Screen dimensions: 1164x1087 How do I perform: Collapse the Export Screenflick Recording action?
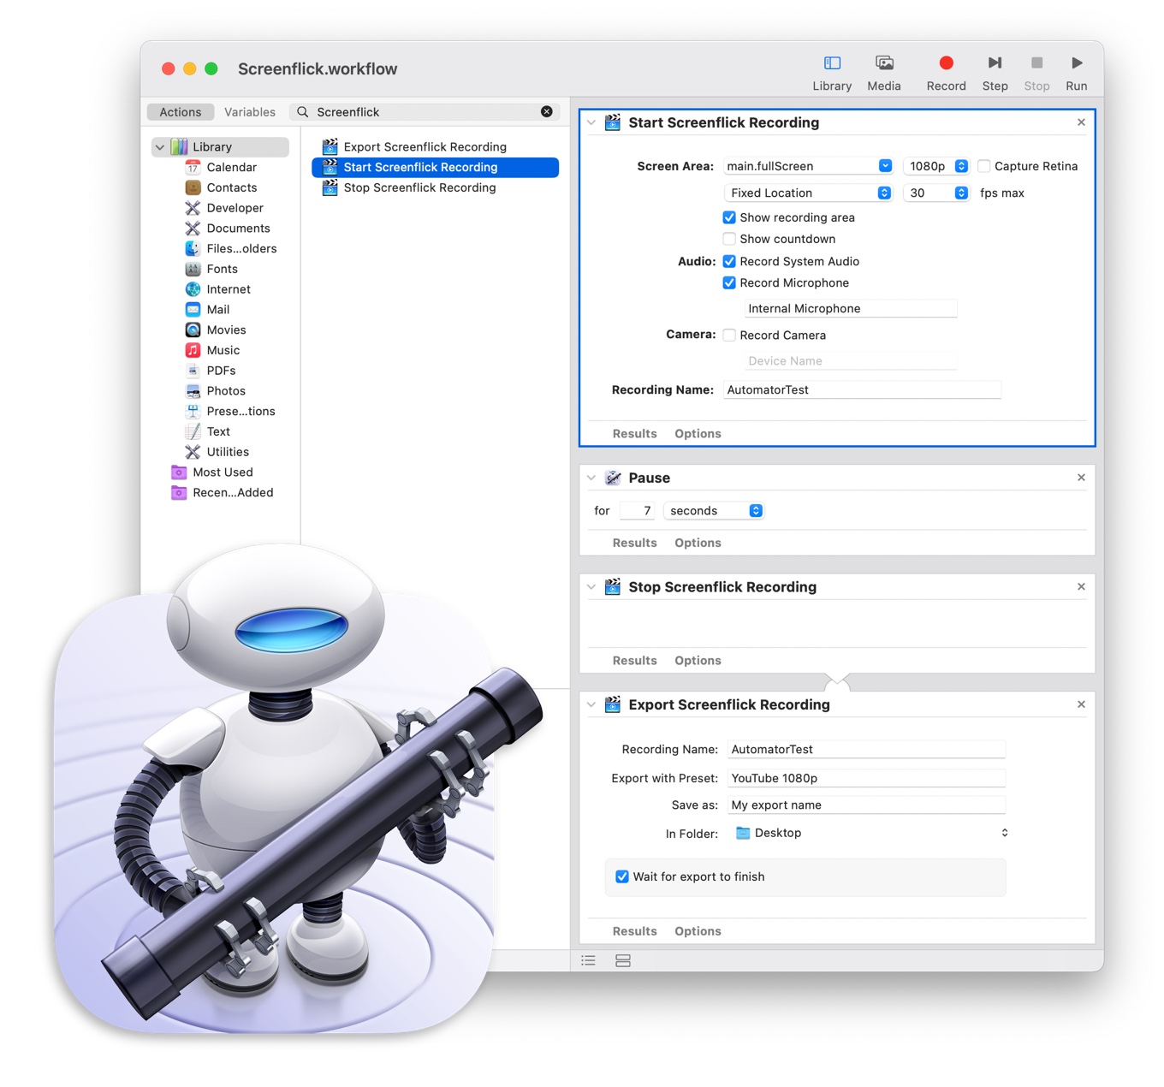point(591,704)
